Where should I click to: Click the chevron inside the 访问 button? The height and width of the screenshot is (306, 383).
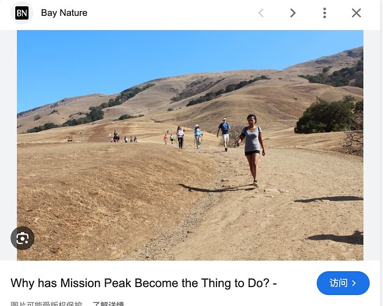(x=354, y=283)
